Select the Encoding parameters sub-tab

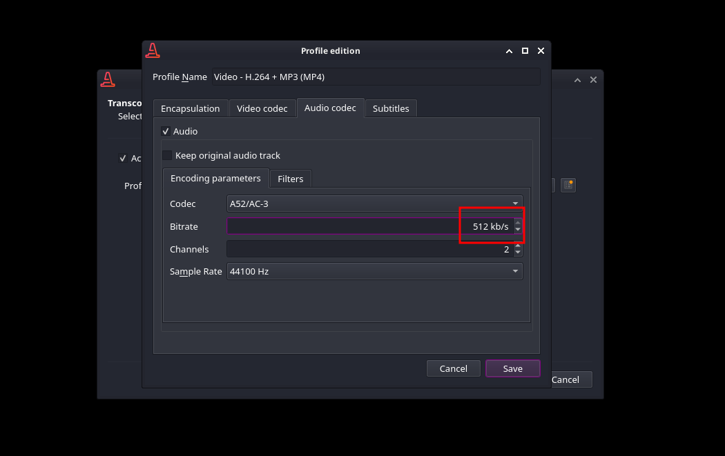pos(215,178)
